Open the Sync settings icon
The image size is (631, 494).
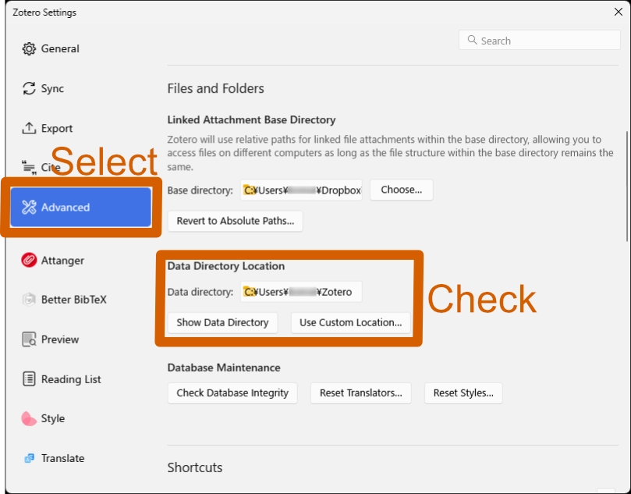pos(29,89)
